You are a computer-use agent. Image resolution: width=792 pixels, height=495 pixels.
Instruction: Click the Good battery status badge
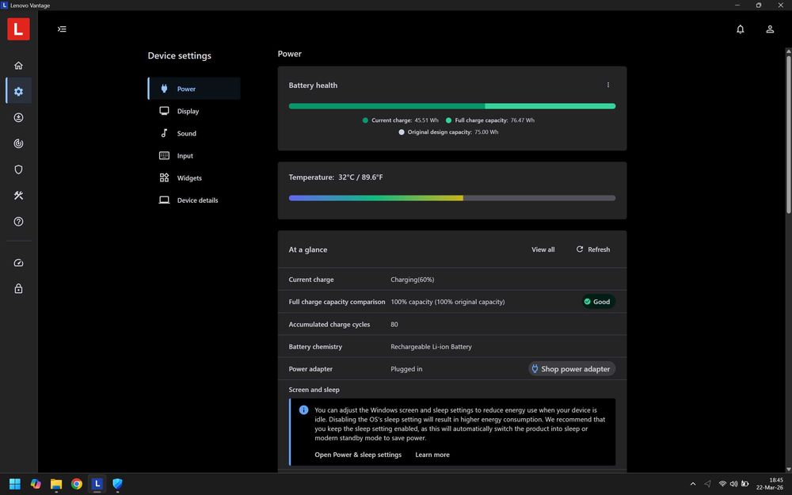click(598, 302)
